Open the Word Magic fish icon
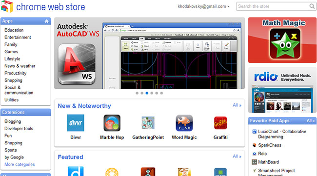 pyautogui.click(x=184, y=123)
